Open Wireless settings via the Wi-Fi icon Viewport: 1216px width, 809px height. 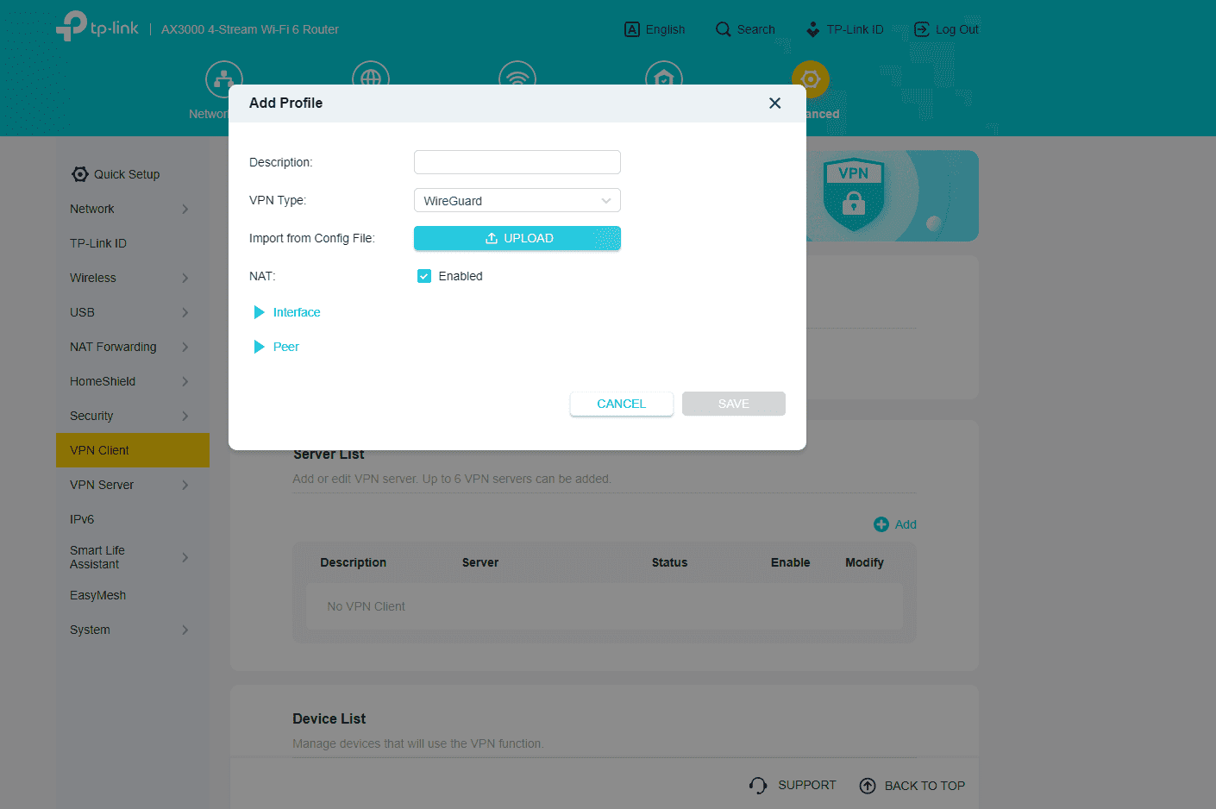517,76
